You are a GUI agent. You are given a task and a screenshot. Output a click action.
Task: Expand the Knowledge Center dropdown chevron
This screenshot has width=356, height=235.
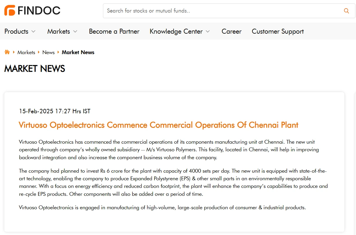208,31
